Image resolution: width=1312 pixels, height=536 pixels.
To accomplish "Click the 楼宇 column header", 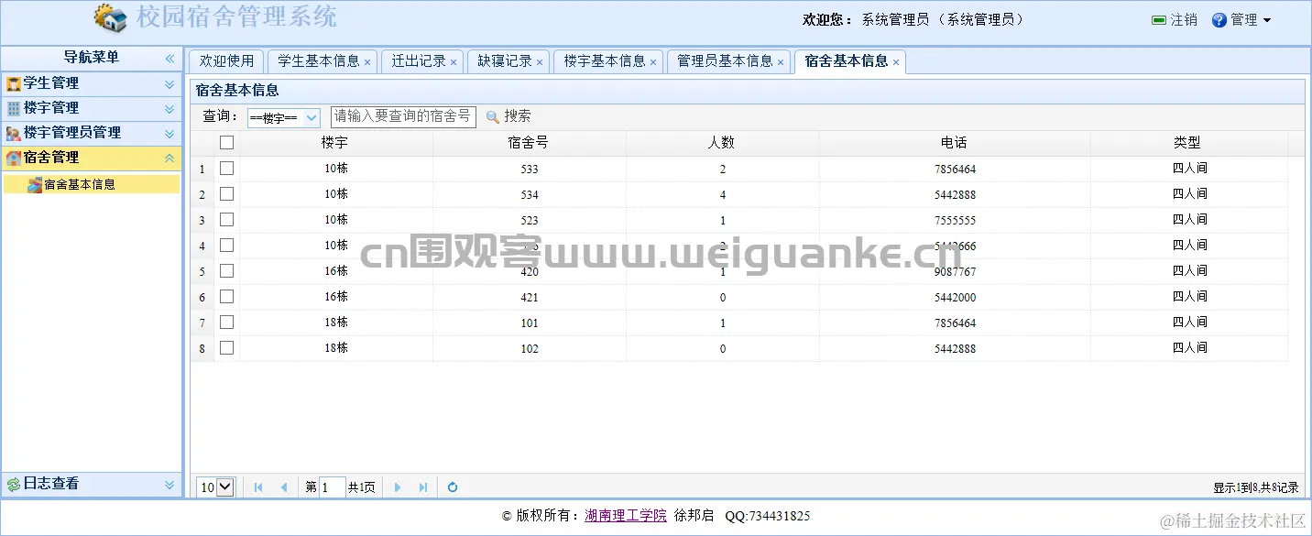I will (x=335, y=143).
